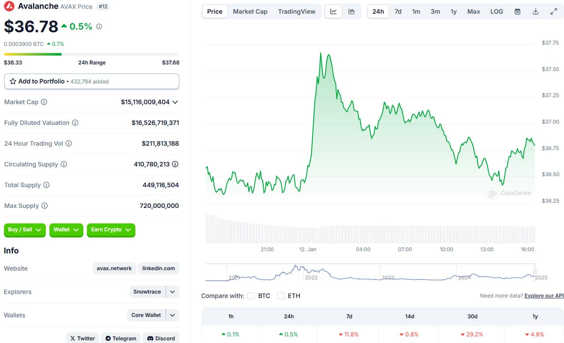Viewport: 564px width, 343px height.
Task: Show Market Cap info tooltip icon
Action: [x=44, y=102]
